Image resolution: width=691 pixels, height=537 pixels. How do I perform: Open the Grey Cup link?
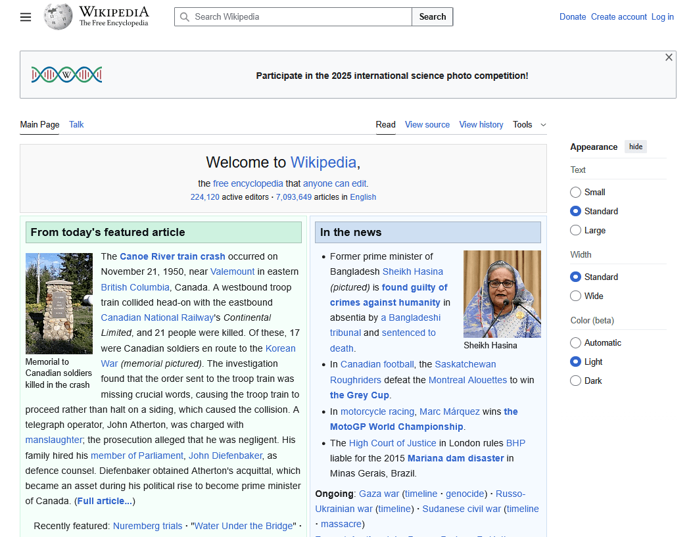[x=359, y=395]
